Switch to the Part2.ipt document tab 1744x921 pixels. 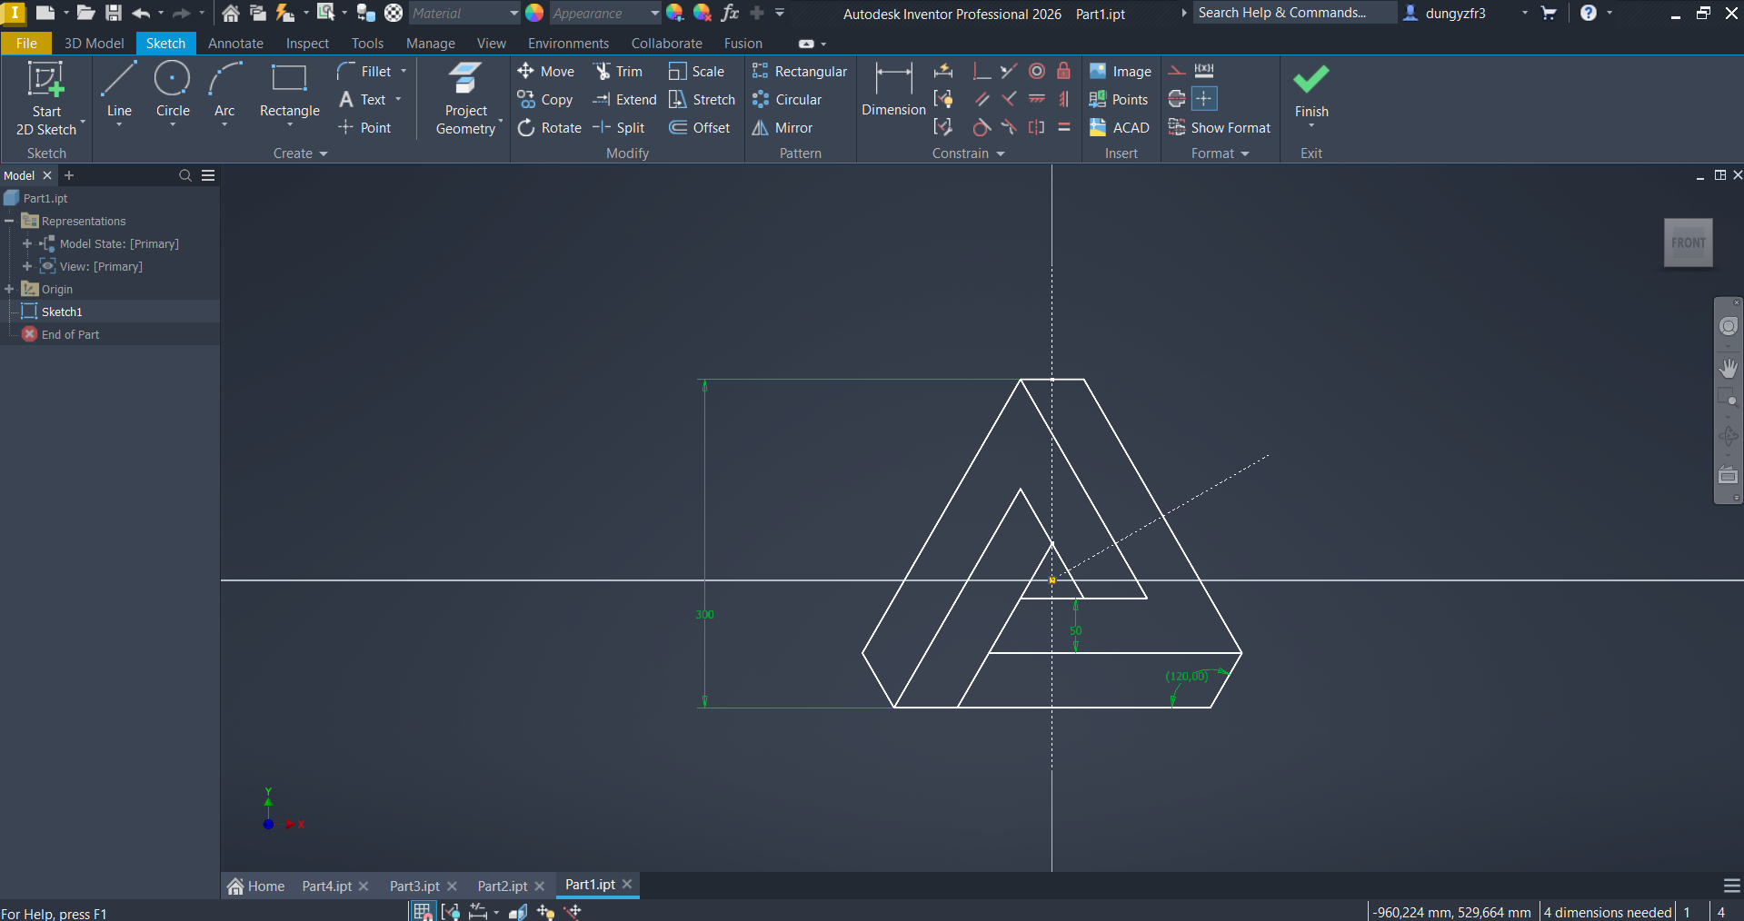tap(502, 886)
